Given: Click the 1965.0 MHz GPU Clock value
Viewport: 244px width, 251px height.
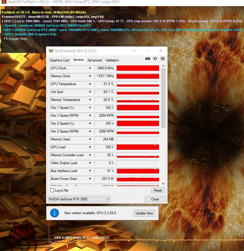Looking at the screenshot, I should 104,68.
